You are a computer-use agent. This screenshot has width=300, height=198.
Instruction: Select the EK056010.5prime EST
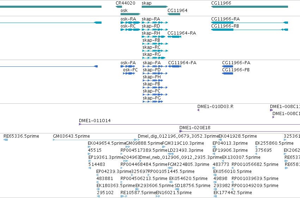click(x=215, y=175)
